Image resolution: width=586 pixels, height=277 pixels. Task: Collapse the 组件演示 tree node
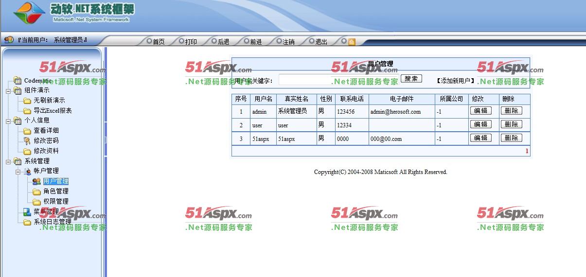(x=8, y=91)
